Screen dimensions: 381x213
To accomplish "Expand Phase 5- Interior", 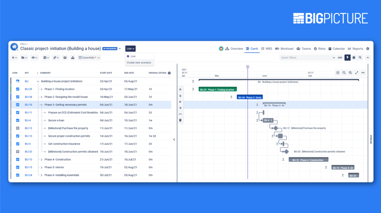I will [x=42, y=167].
